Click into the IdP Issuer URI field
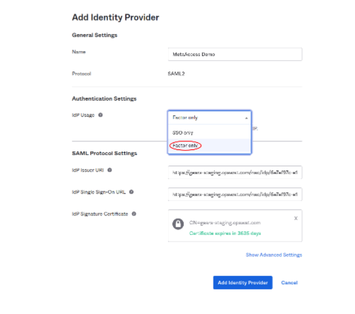This screenshot has height=314, width=355. tap(235, 172)
